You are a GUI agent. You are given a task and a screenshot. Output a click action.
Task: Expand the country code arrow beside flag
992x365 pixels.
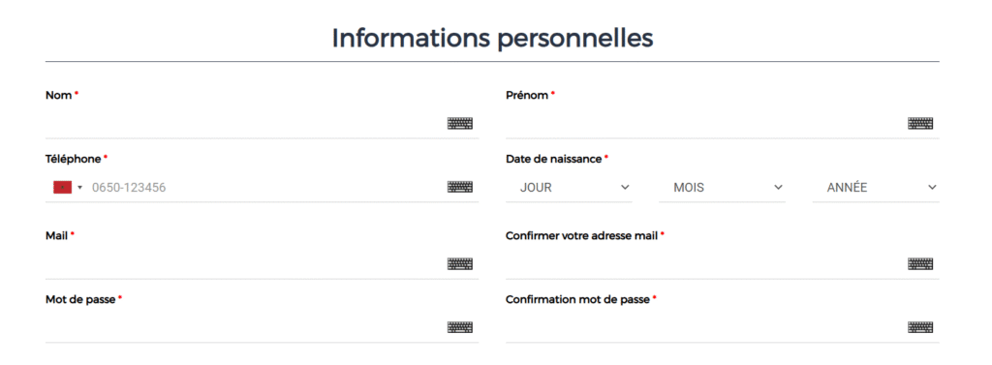click(79, 188)
